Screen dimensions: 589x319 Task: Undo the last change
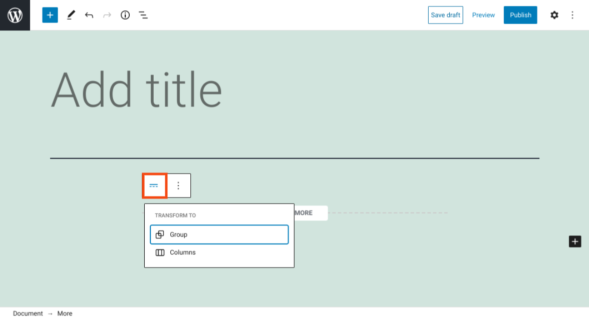pyautogui.click(x=89, y=15)
